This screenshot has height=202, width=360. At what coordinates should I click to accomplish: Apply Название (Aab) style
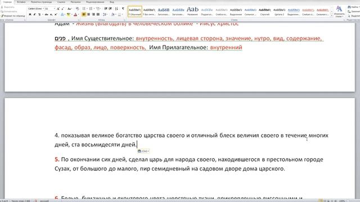click(x=192, y=11)
